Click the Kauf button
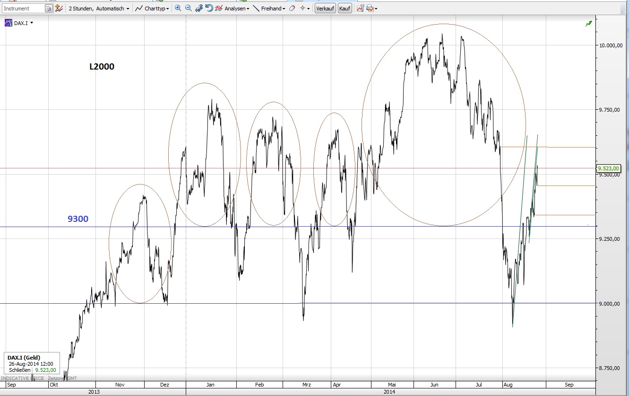Image resolution: width=629 pixels, height=396 pixels. point(345,8)
